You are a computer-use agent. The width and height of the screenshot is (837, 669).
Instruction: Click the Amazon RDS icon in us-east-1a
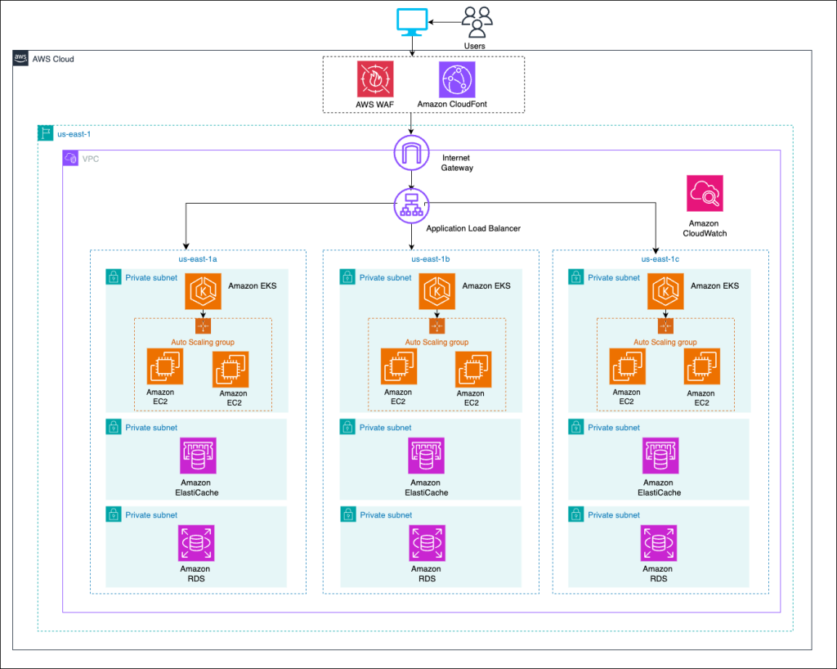[x=196, y=543]
